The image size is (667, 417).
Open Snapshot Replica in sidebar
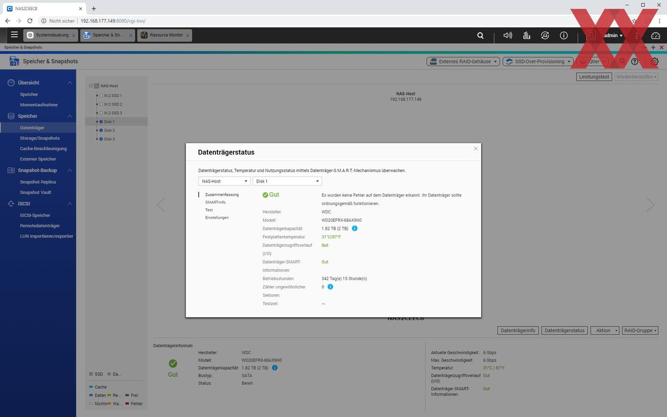click(38, 182)
